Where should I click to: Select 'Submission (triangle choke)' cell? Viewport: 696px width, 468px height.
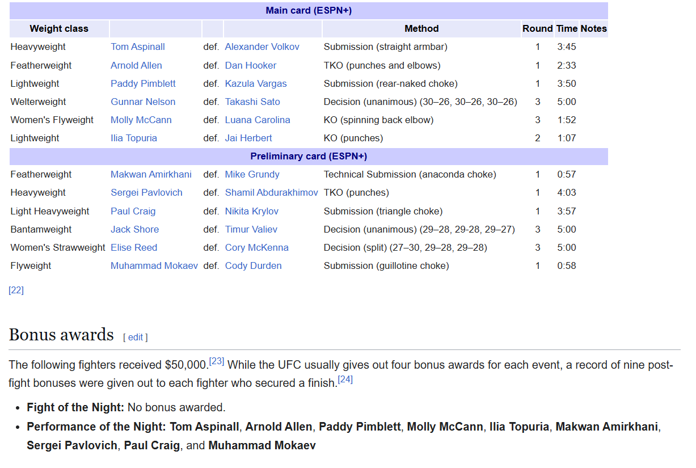[x=383, y=211]
